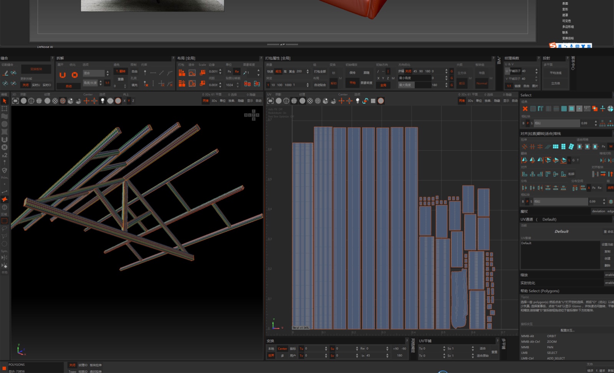Viewport: 614px width, 373px height.
Task: Toggle the 1:1 button in texture multiplier panel
Action: coord(509,86)
